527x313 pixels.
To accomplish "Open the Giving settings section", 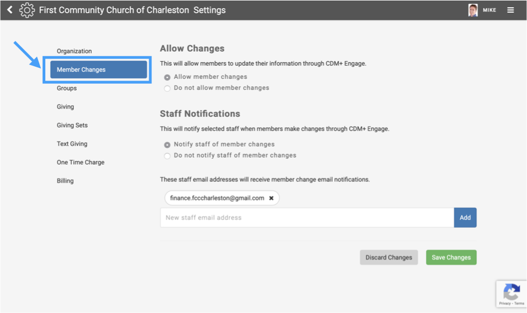I will [65, 107].
